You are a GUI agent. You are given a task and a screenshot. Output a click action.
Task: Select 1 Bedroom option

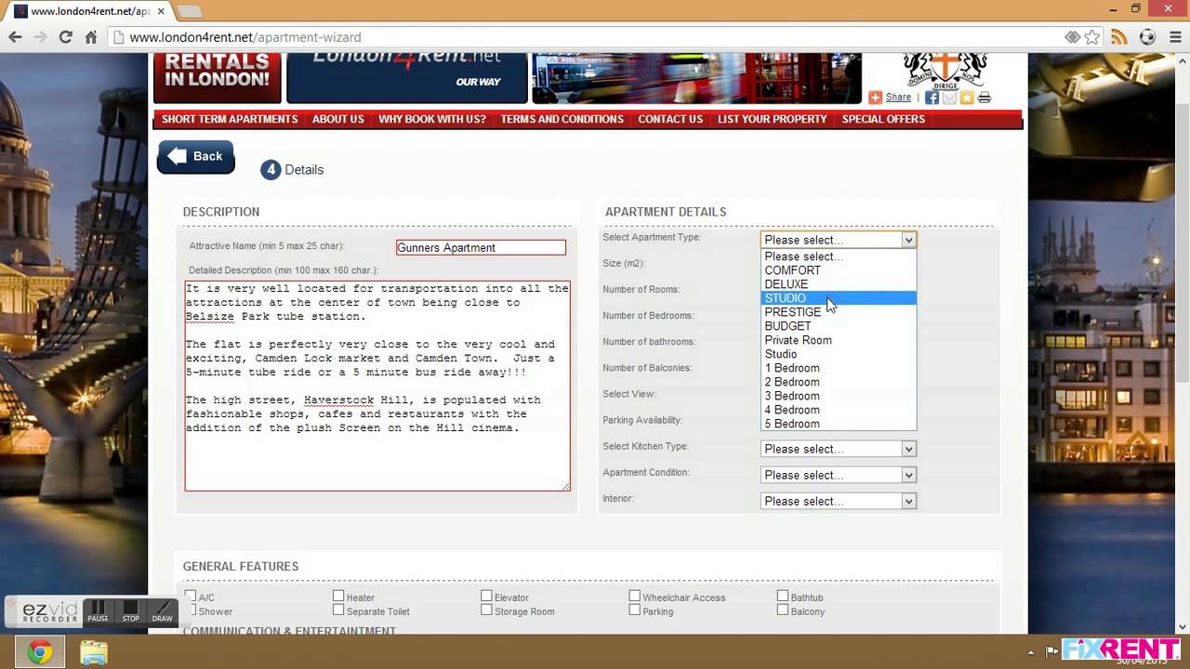click(x=839, y=368)
